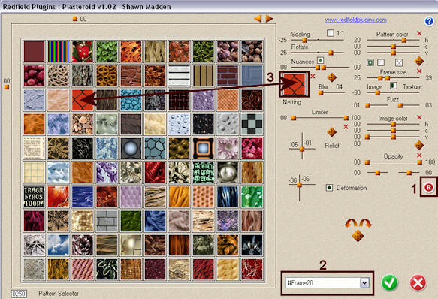
Task: Click the dice randomizer below the undo arrows
Action: pos(358,236)
